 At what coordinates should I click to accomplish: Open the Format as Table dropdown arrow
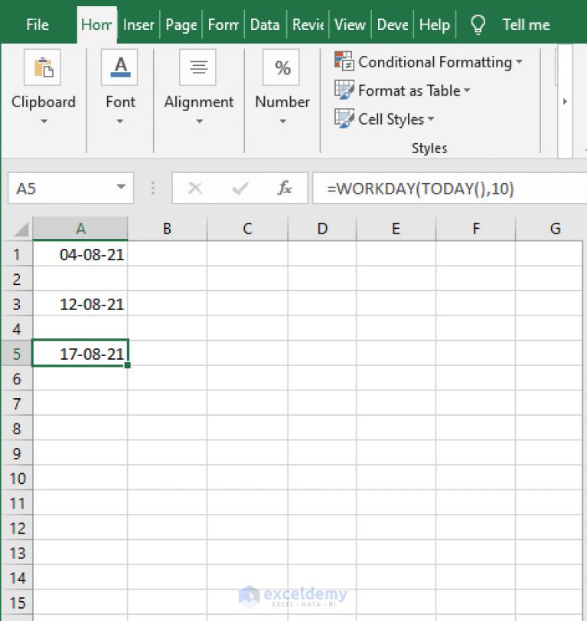point(467,90)
